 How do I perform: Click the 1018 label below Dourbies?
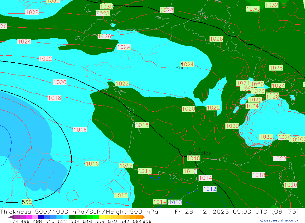[194, 159]
